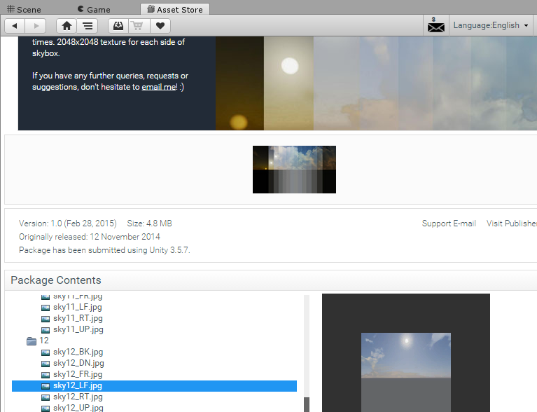Viewport: 537px width, 412px height.
Task: Open the Asset Store home page
Action: (x=67, y=26)
